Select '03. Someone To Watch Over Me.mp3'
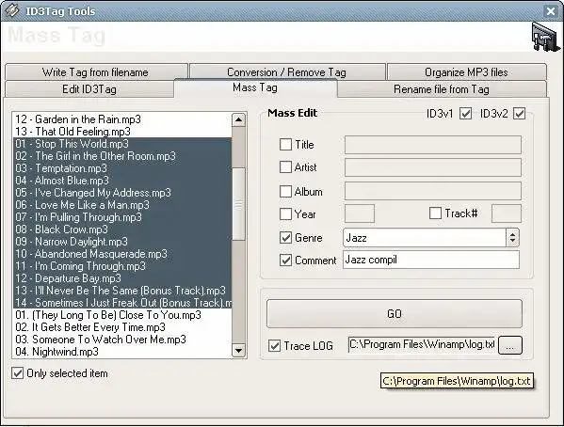The width and height of the screenshot is (564, 427). (122, 340)
